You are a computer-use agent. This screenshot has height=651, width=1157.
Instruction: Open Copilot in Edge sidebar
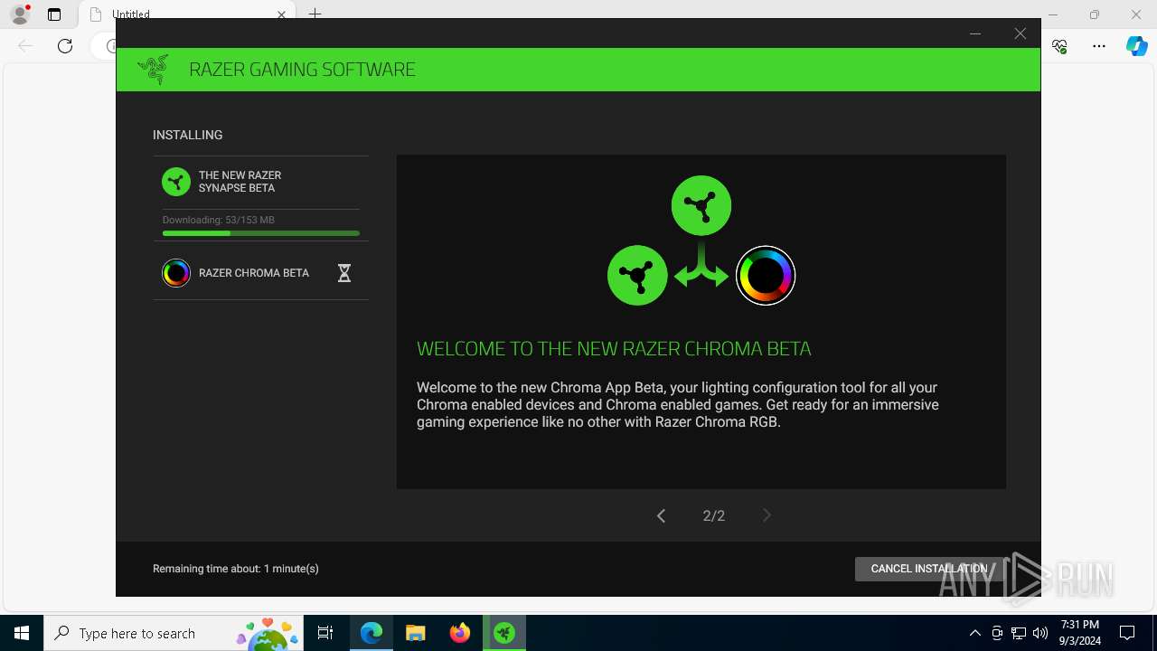click(x=1136, y=46)
